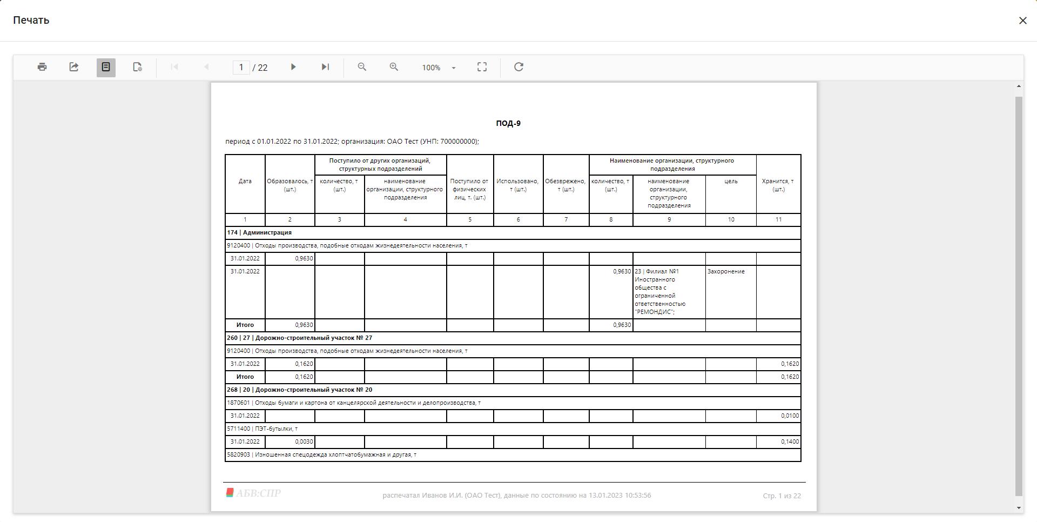Close the Печать dialog
Viewport: 1037px width, 522px height.
(x=1022, y=21)
